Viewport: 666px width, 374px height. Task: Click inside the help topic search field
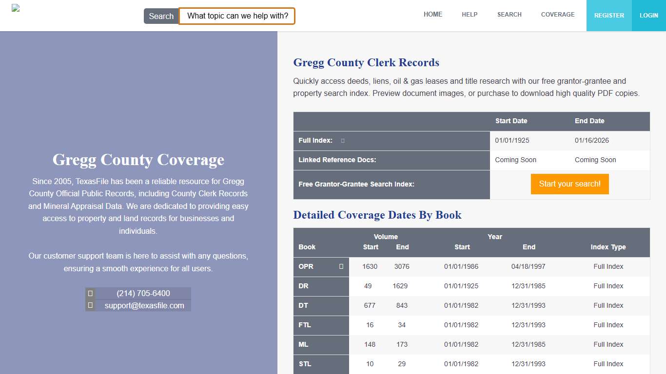click(x=237, y=16)
